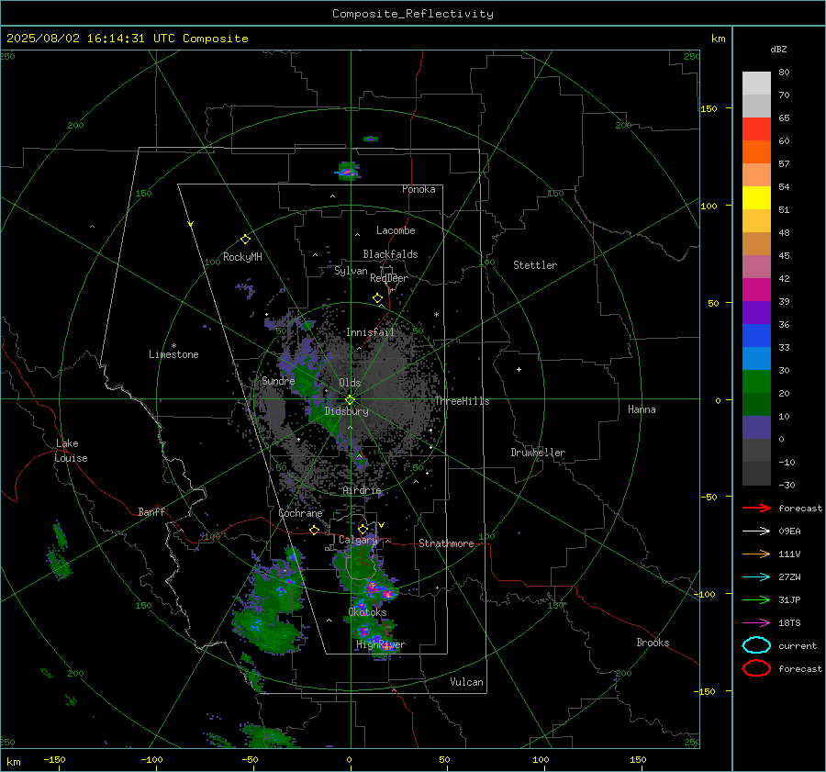This screenshot has height=772, width=826.
Task: Click the Sundre label
Action: point(278,381)
